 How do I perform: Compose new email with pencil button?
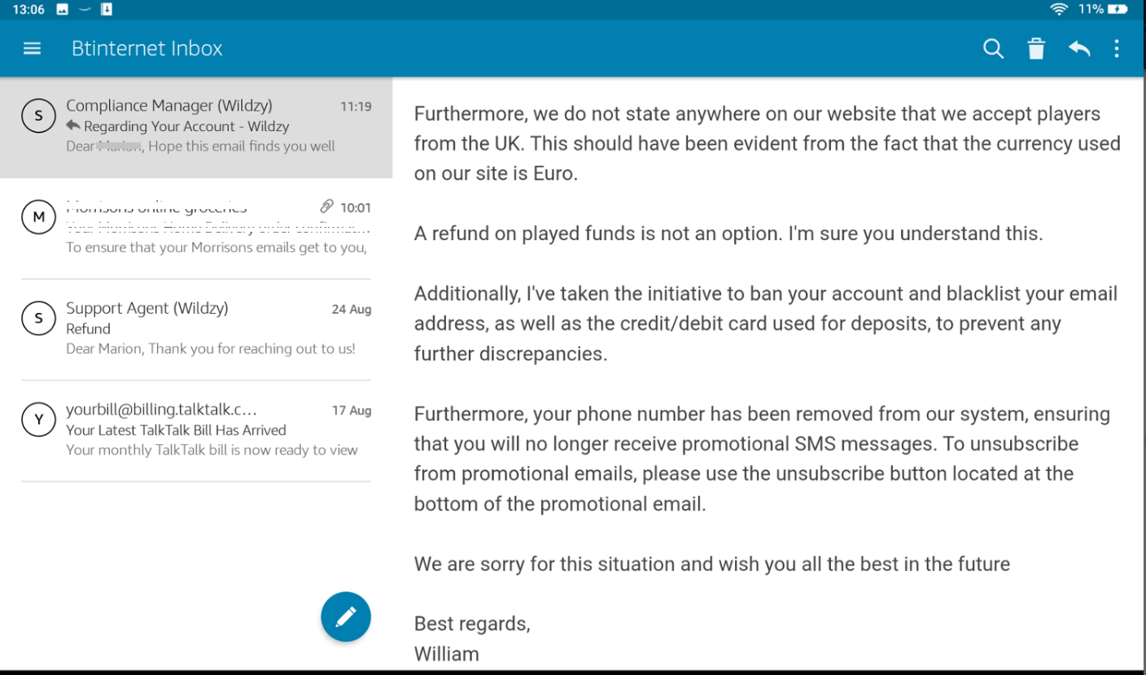click(x=346, y=617)
